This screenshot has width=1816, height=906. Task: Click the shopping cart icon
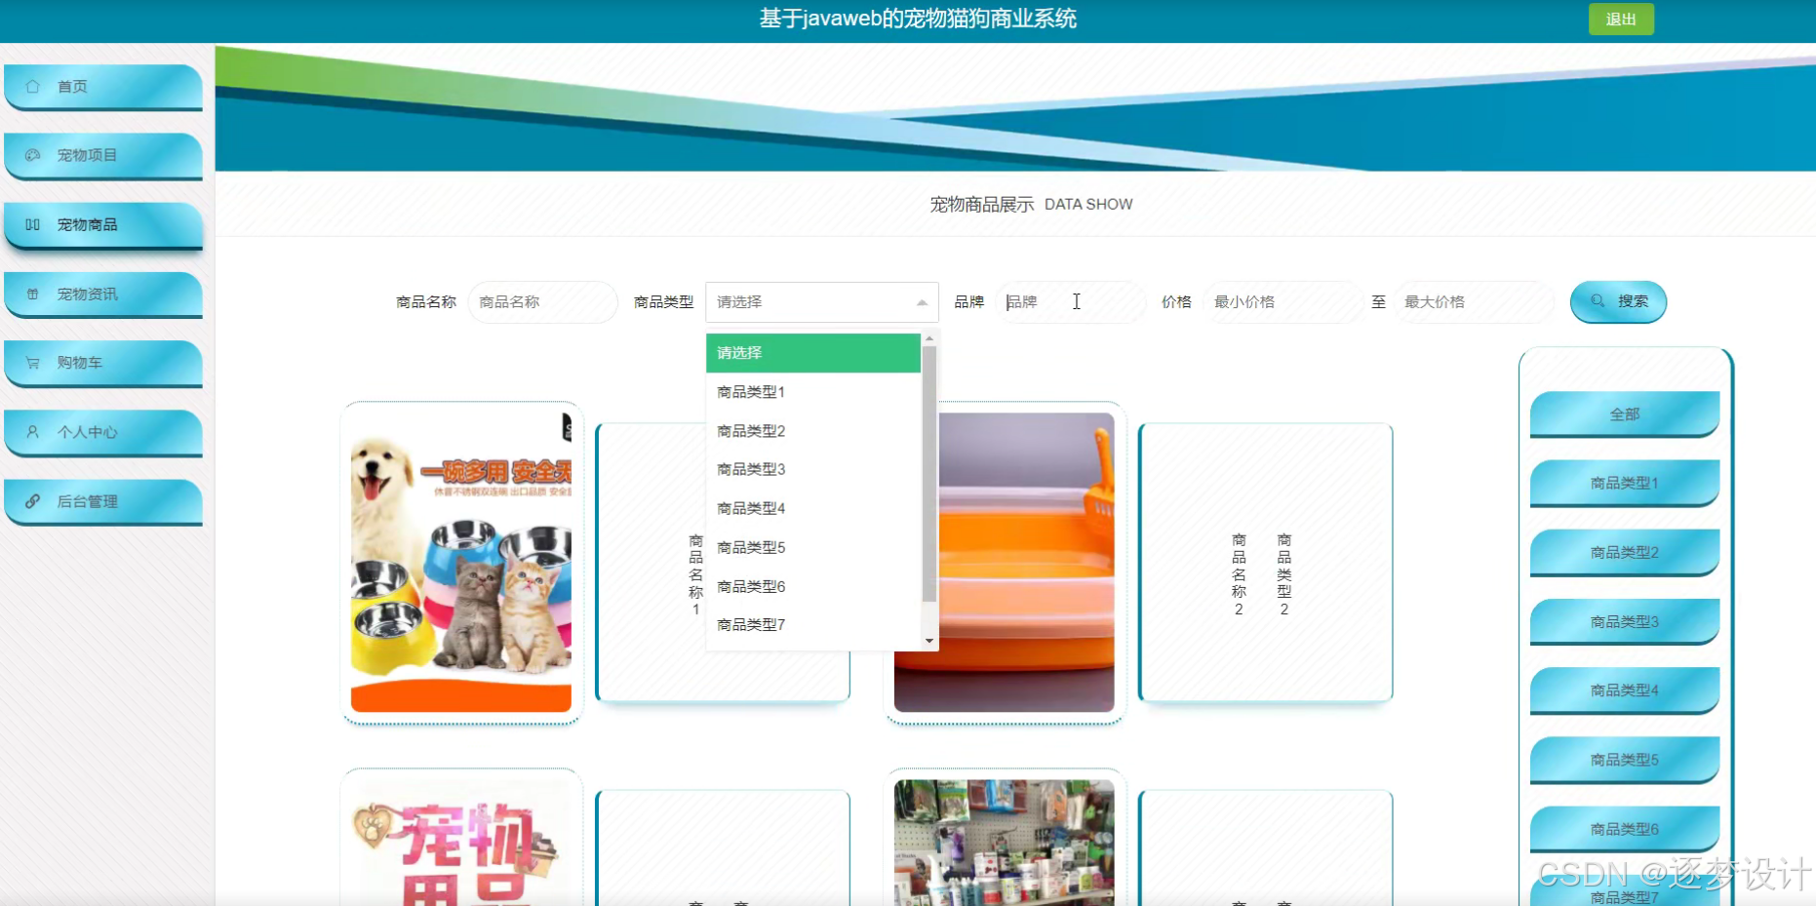tap(32, 363)
